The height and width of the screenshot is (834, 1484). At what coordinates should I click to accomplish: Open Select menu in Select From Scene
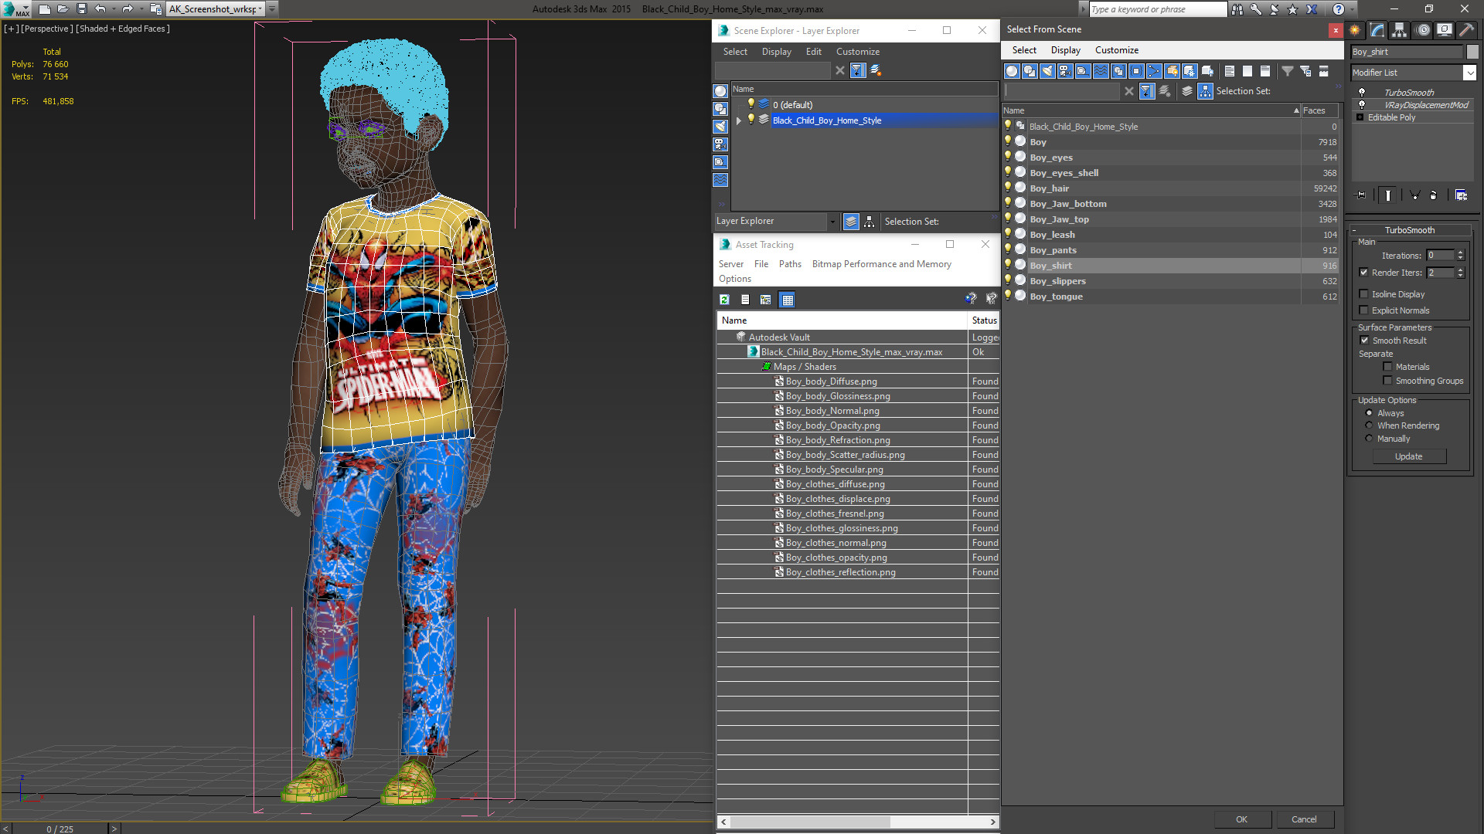pos(1024,50)
